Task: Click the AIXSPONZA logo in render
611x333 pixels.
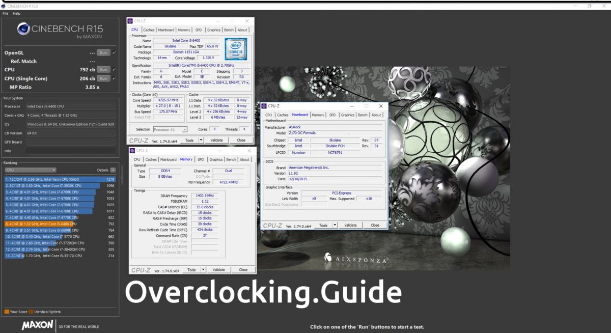Action: [x=356, y=259]
